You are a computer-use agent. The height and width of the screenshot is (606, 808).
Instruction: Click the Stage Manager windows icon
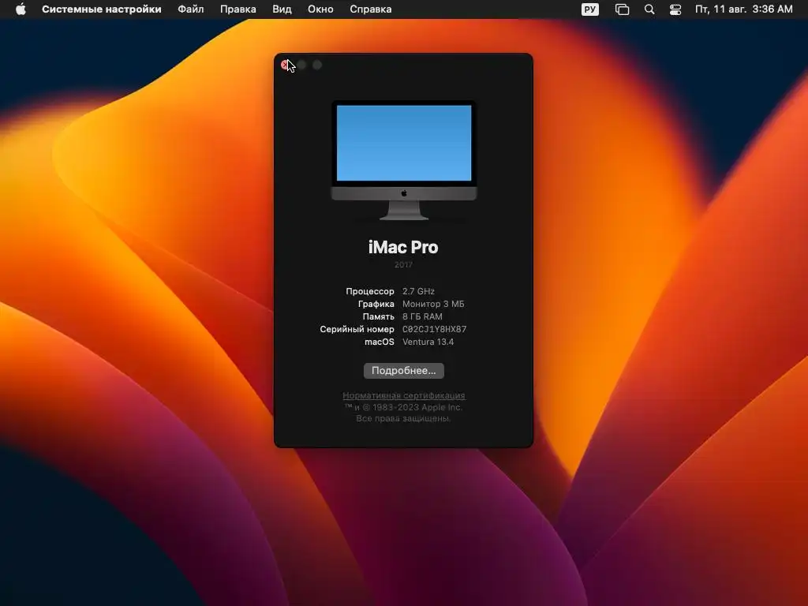[x=622, y=9]
